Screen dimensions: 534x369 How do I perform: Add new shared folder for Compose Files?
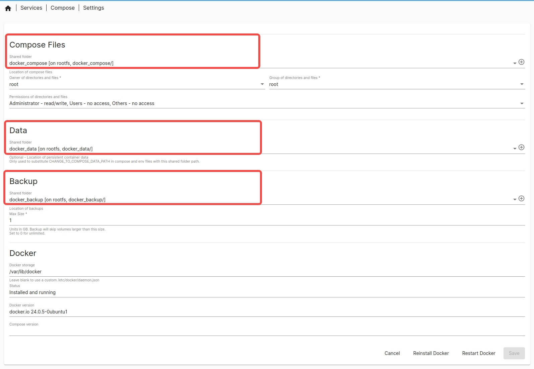click(x=521, y=62)
